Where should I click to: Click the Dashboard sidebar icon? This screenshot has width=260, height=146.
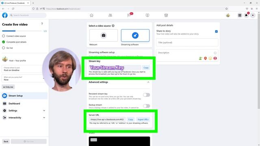[x=4, y=103]
